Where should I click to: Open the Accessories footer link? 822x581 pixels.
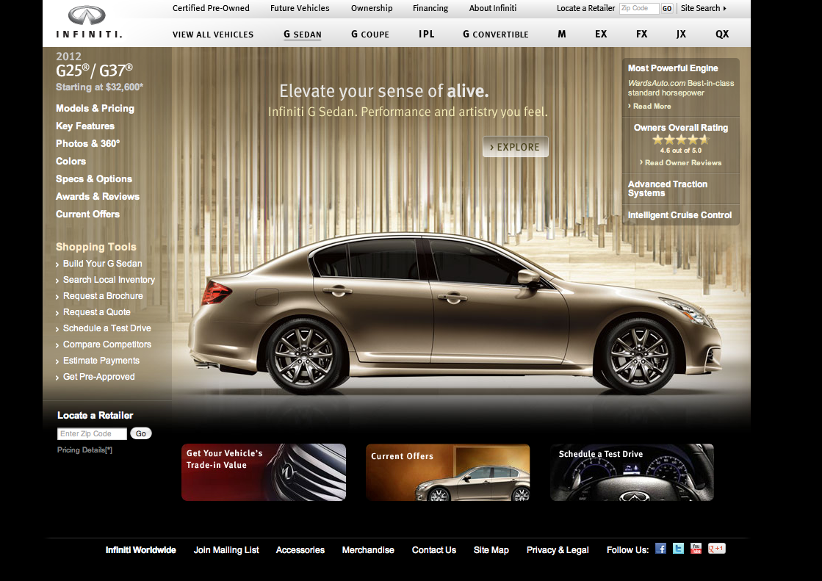[x=300, y=550]
